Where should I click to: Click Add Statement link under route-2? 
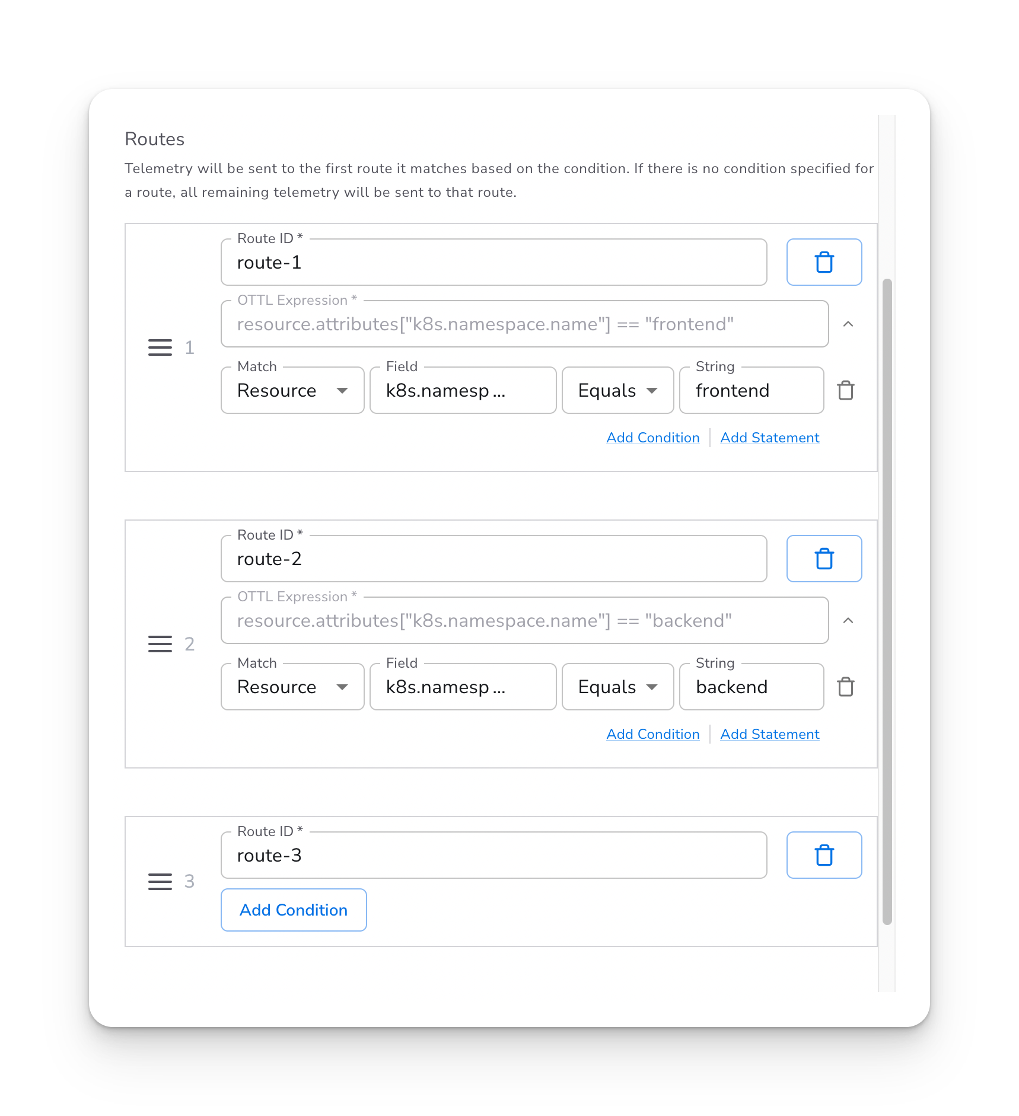[769, 734]
